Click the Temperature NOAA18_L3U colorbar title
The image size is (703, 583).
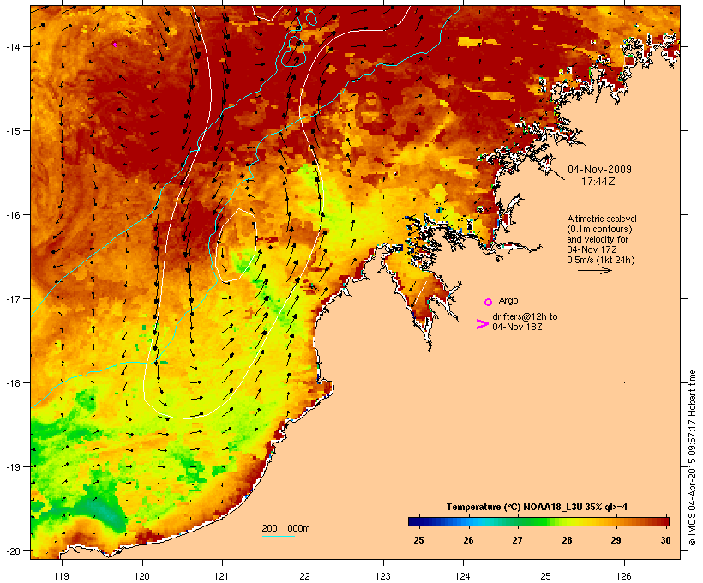[537, 507]
